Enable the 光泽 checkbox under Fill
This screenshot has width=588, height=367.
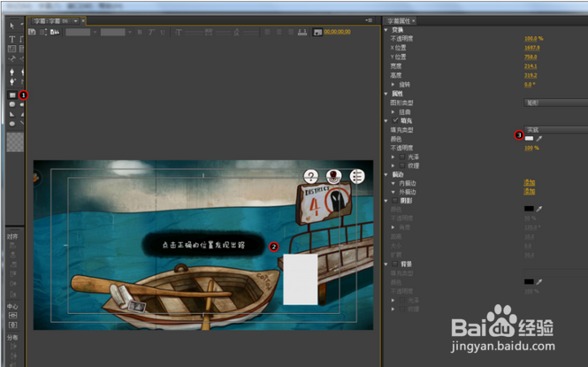(402, 157)
